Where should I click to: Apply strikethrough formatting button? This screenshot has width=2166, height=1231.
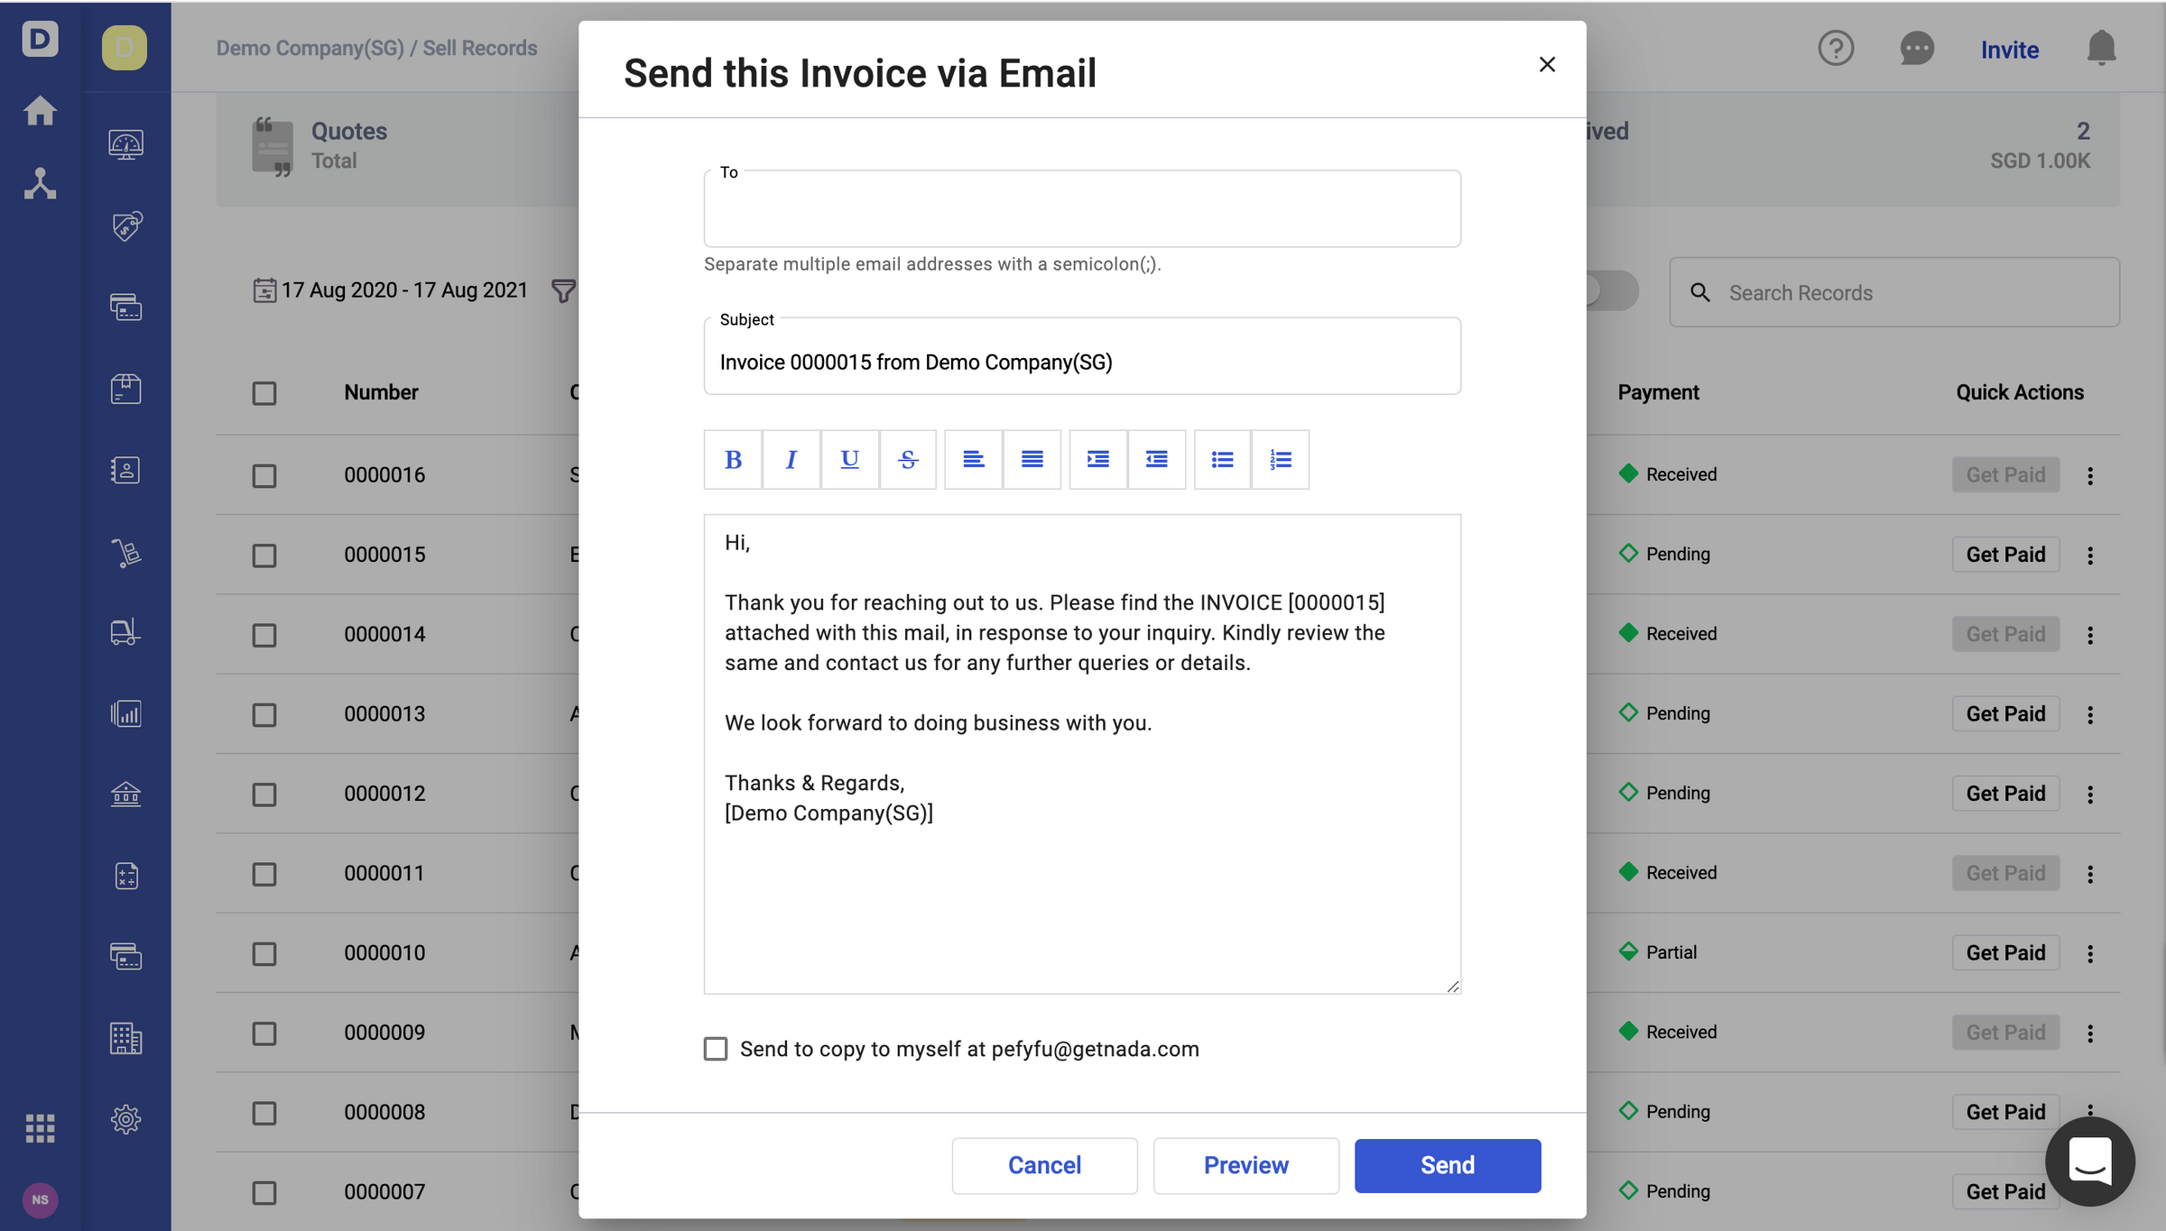pyautogui.click(x=908, y=460)
